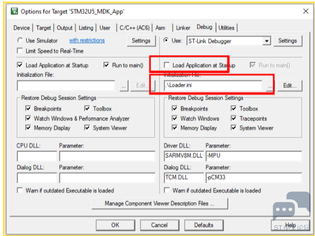Open the Utilities tab

coord(227,28)
